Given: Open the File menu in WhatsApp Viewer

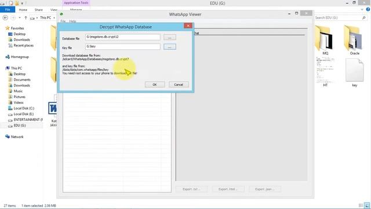Looking at the screenshot, I should coord(63,21).
